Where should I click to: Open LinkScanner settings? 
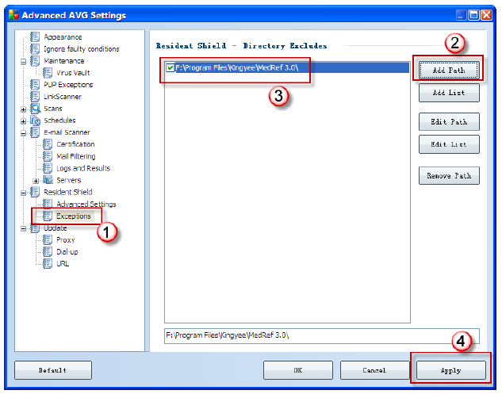pos(63,97)
